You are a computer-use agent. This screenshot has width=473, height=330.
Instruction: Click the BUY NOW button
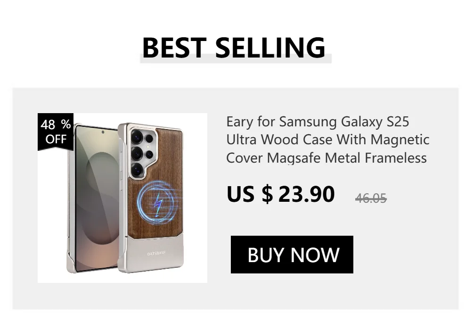pos(292,255)
